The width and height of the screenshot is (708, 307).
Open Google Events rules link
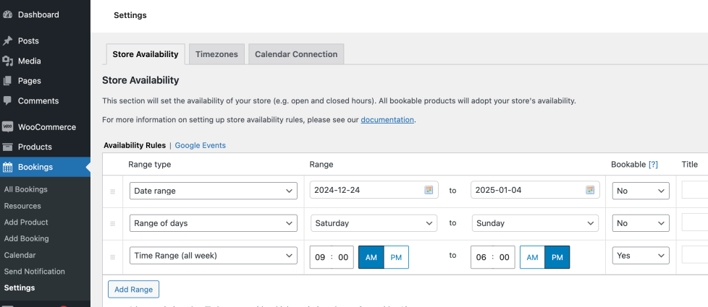pyautogui.click(x=201, y=145)
